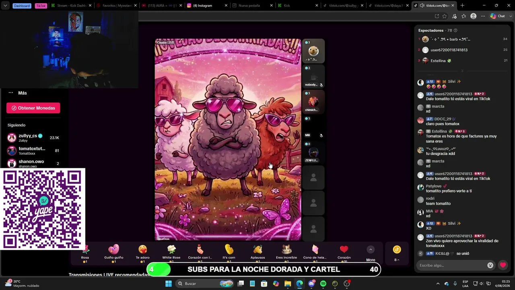Open the ESP LAA language indicator
Viewport: 515px width, 290px height.
pyautogui.click(x=465, y=284)
